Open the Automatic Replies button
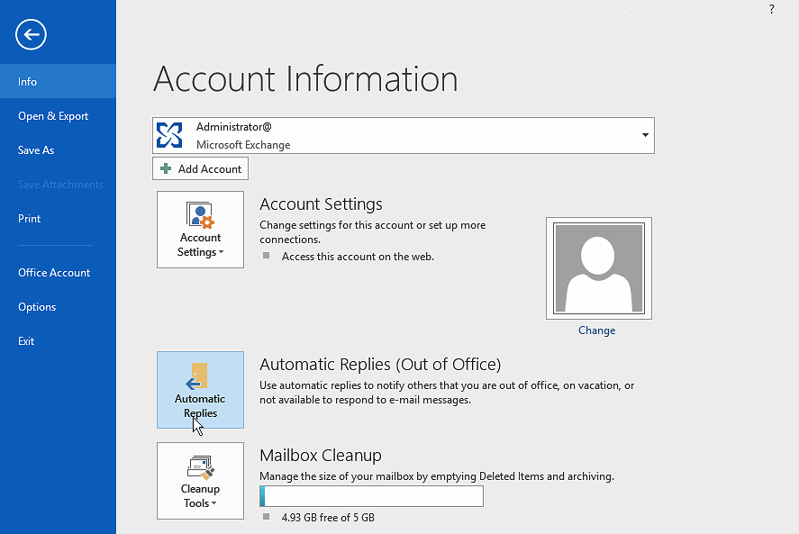Viewport: 799px width, 534px height. [x=200, y=390]
